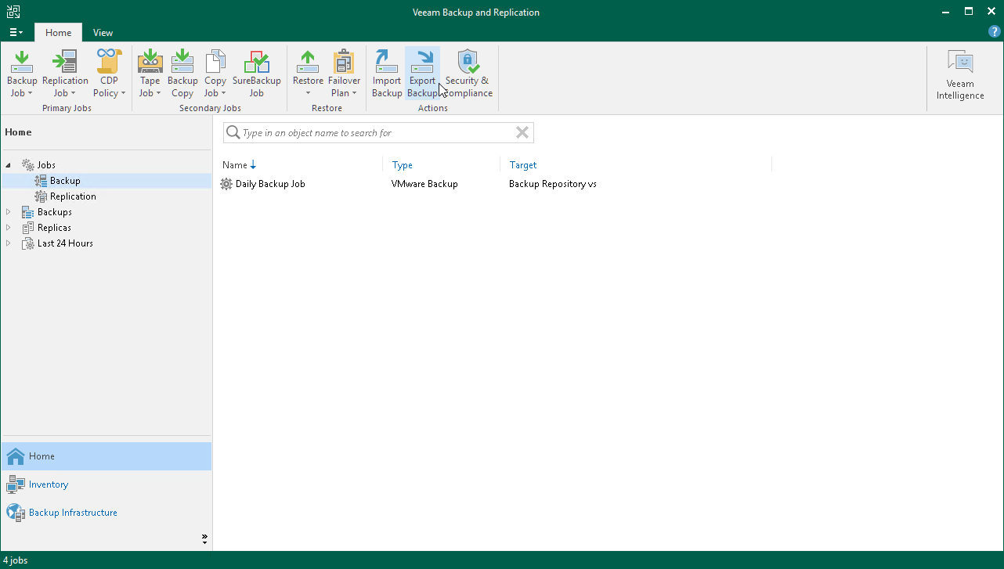Select Replicas in the navigation tree

(54, 228)
